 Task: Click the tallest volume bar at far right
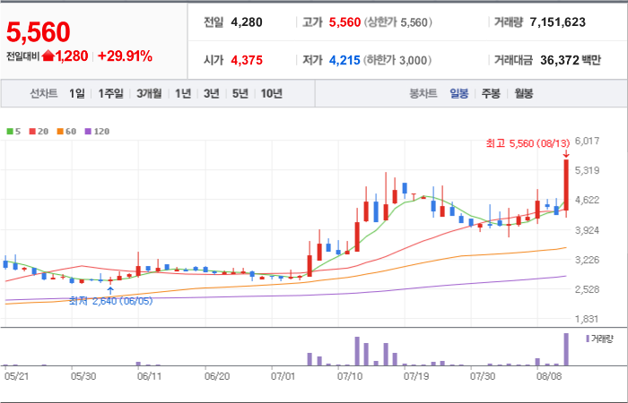pos(566,349)
